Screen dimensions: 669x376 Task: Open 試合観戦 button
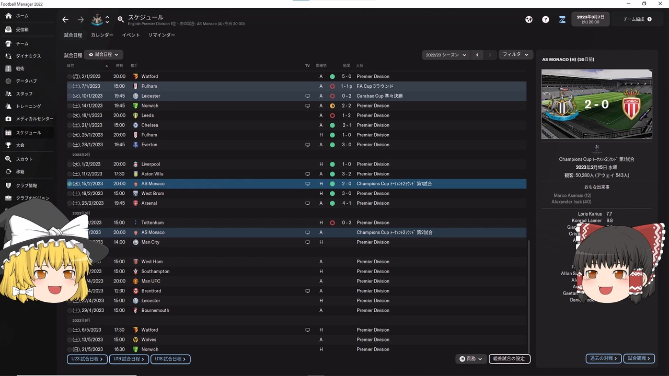click(639, 359)
